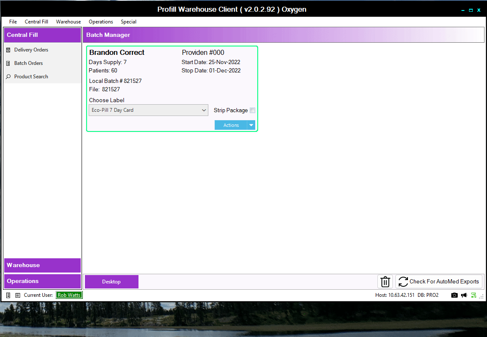
Task: Open the Operations menu in menu bar
Action: tap(101, 22)
